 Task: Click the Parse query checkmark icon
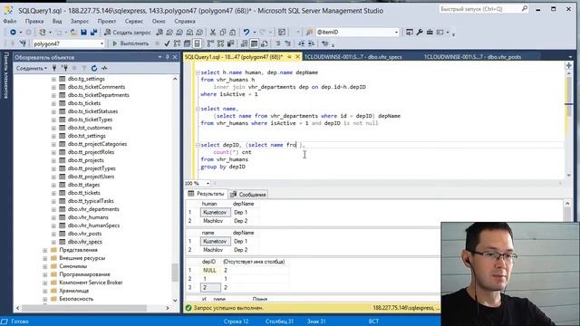click(x=167, y=43)
